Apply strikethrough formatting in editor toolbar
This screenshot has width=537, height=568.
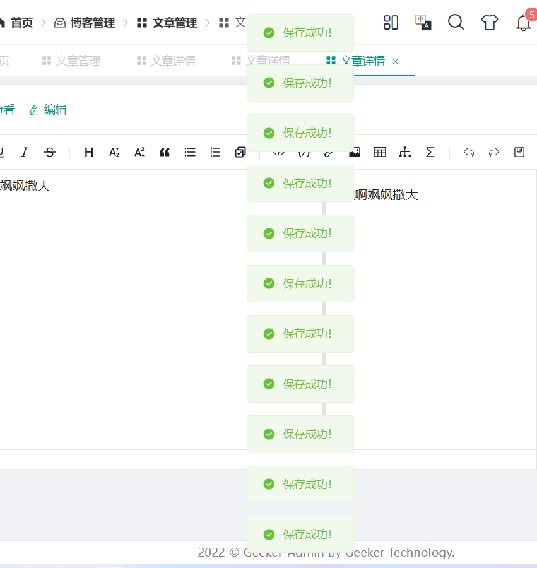(50, 152)
